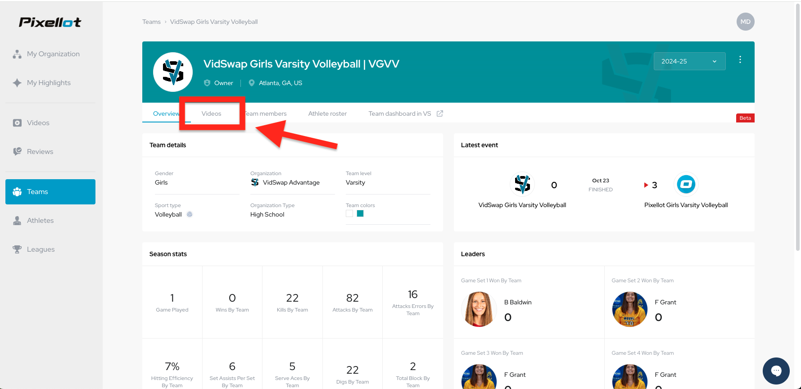Click VidSwap team logo in header
The width and height of the screenshot is (801, 389).
173,72
